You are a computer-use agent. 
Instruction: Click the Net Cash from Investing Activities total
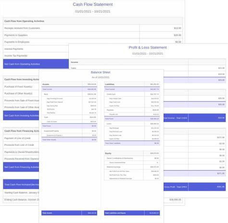click(x=21, y=116)
